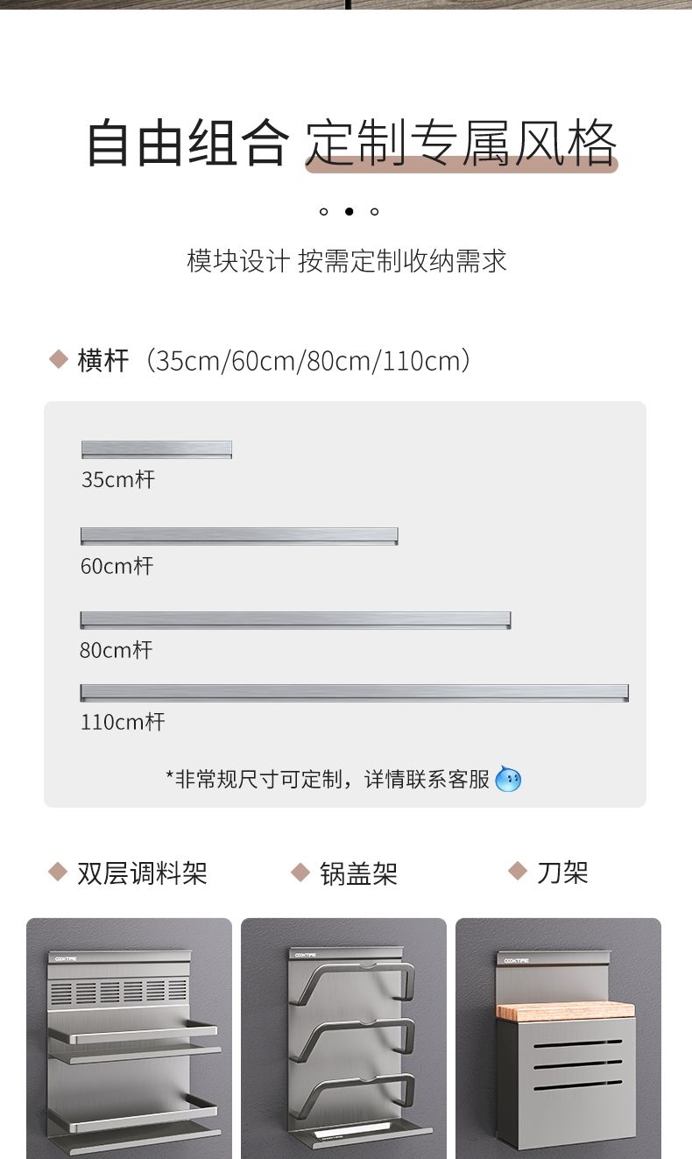Select the first pagination dot
The image size is (692, 1159).
323,211
